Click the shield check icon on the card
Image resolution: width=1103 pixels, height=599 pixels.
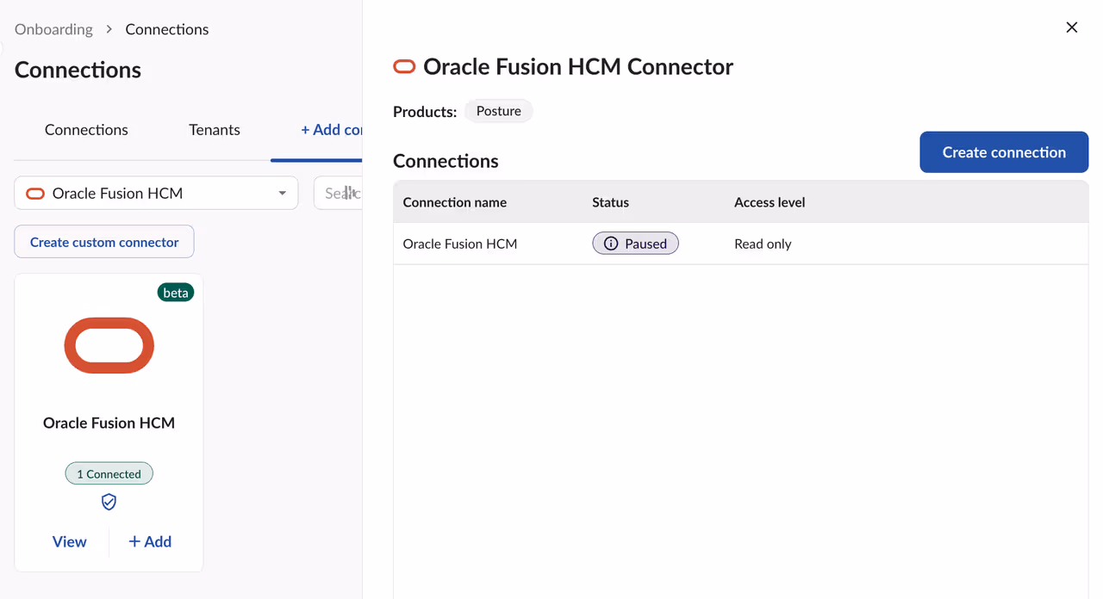click(x=109, y=502)
